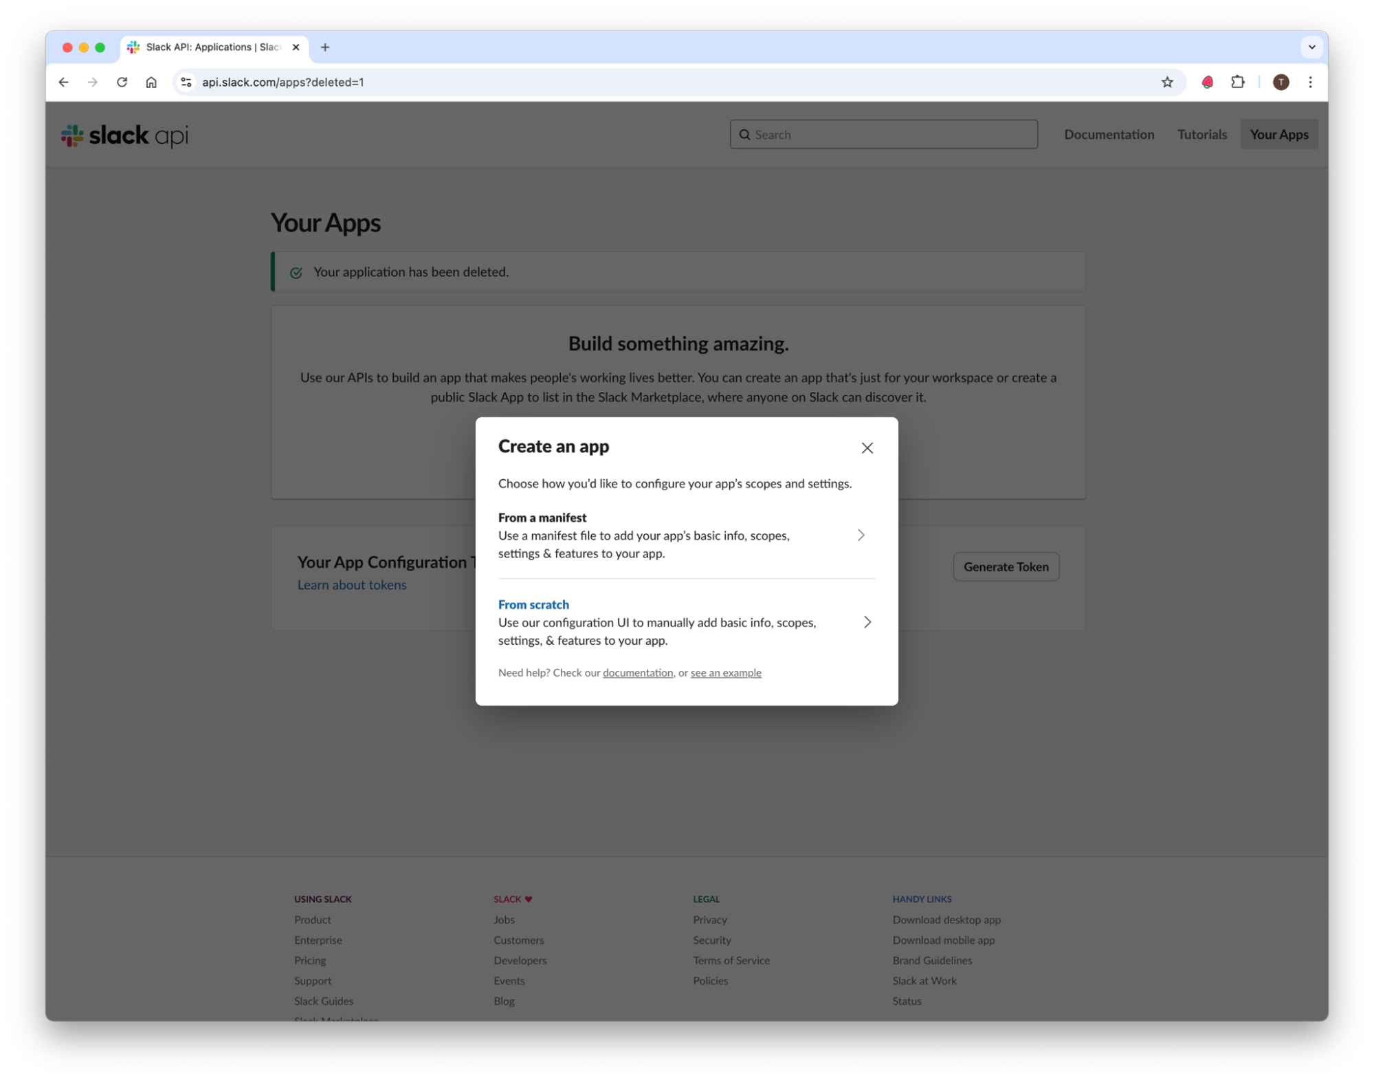This screenshot has height=1082, width=1374.
Task: Click the Generate Token button
Action: pos(1005,566)
